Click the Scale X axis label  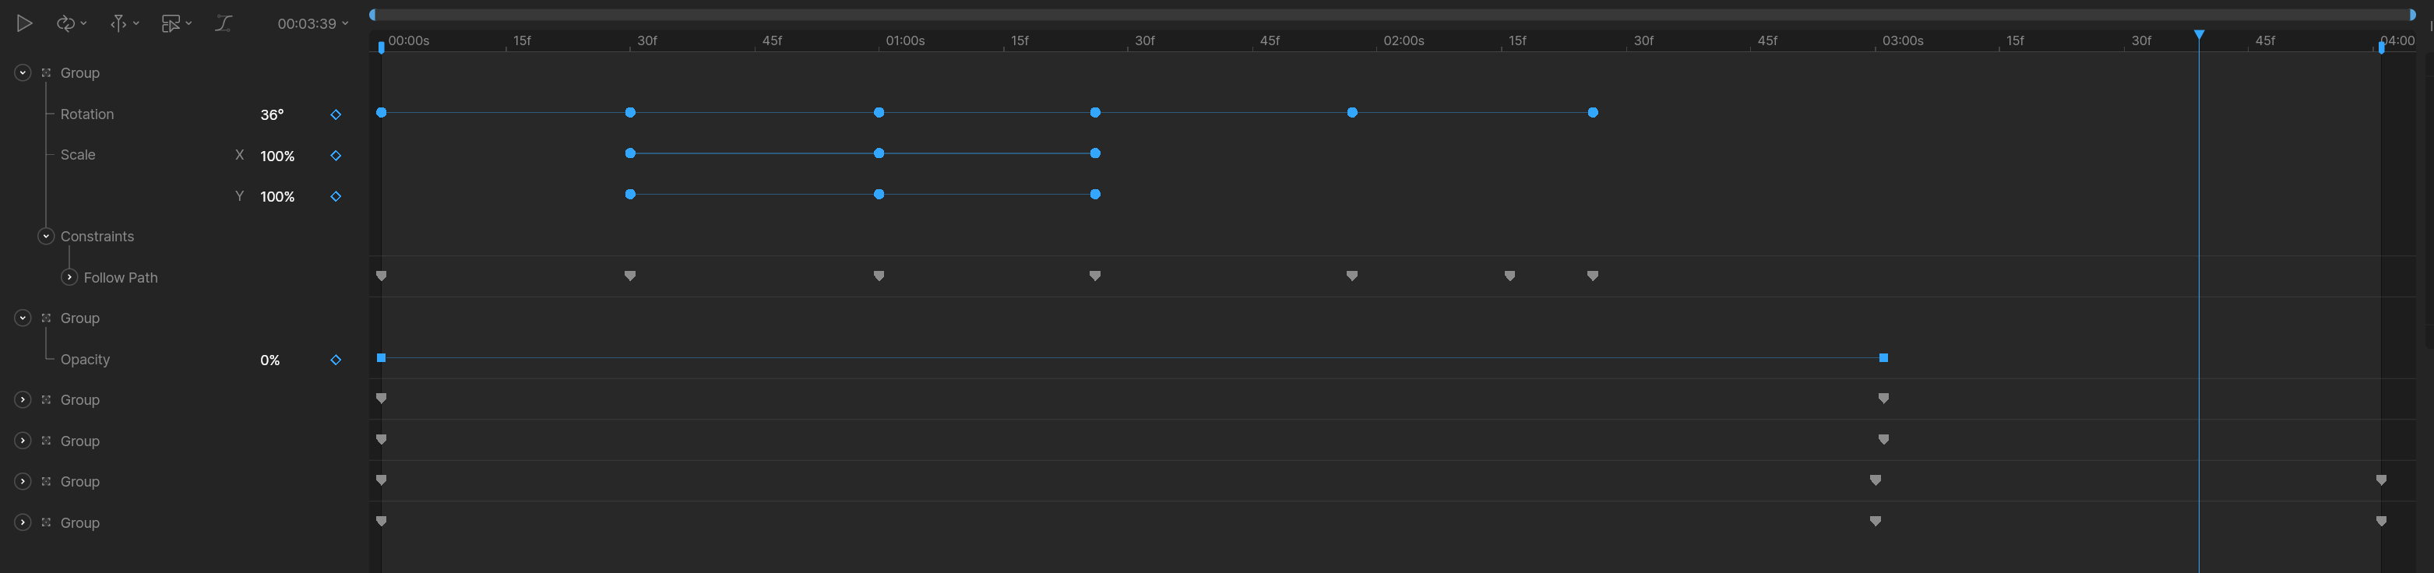click(x=239, y=155)
